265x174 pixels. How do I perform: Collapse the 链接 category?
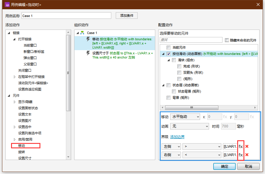click(9, 33)
